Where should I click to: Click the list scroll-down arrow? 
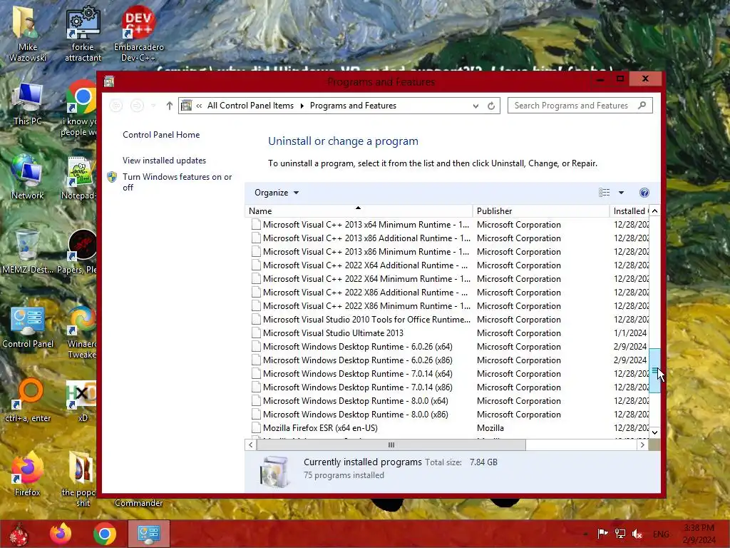tap(654, 432)
